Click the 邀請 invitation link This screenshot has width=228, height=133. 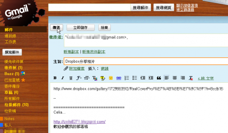(105, 69)
